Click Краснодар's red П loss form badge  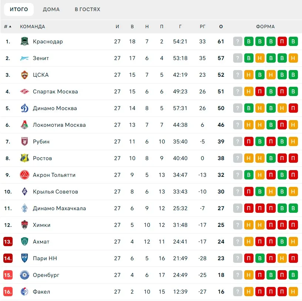[x=282, y=42]
